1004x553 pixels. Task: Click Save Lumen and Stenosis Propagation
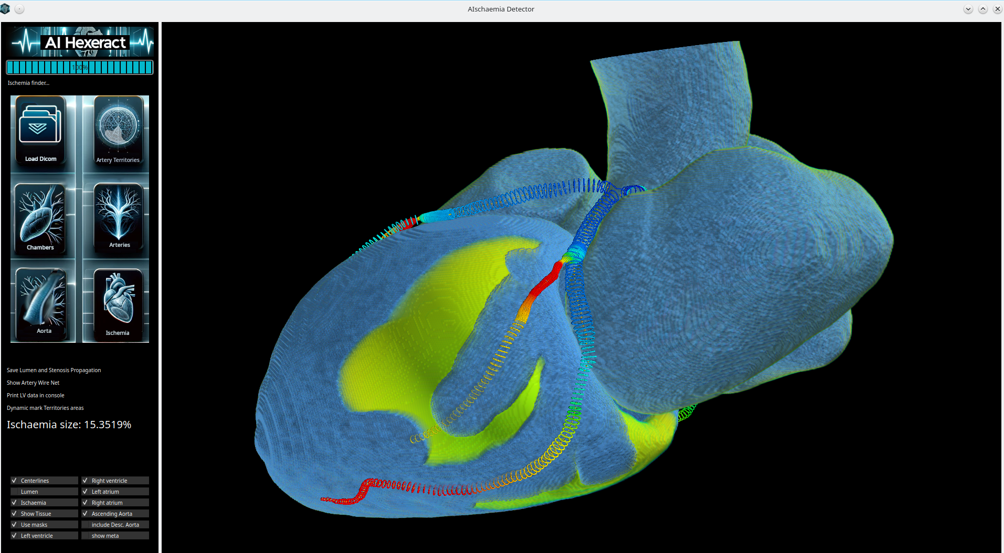[53, 370]
